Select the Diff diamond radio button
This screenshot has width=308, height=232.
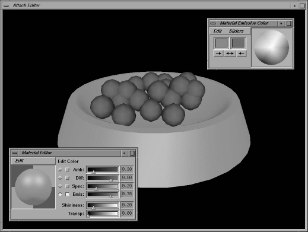coord(60,178)
